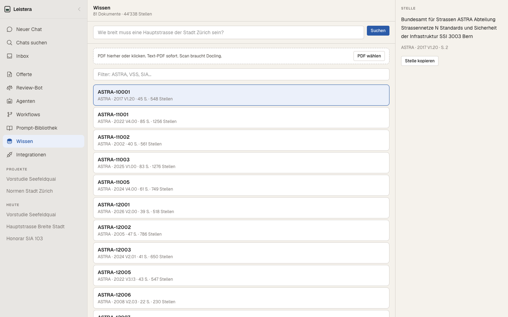
Task: Collapse the sidebar with the chevron
Action: point(79,9)
